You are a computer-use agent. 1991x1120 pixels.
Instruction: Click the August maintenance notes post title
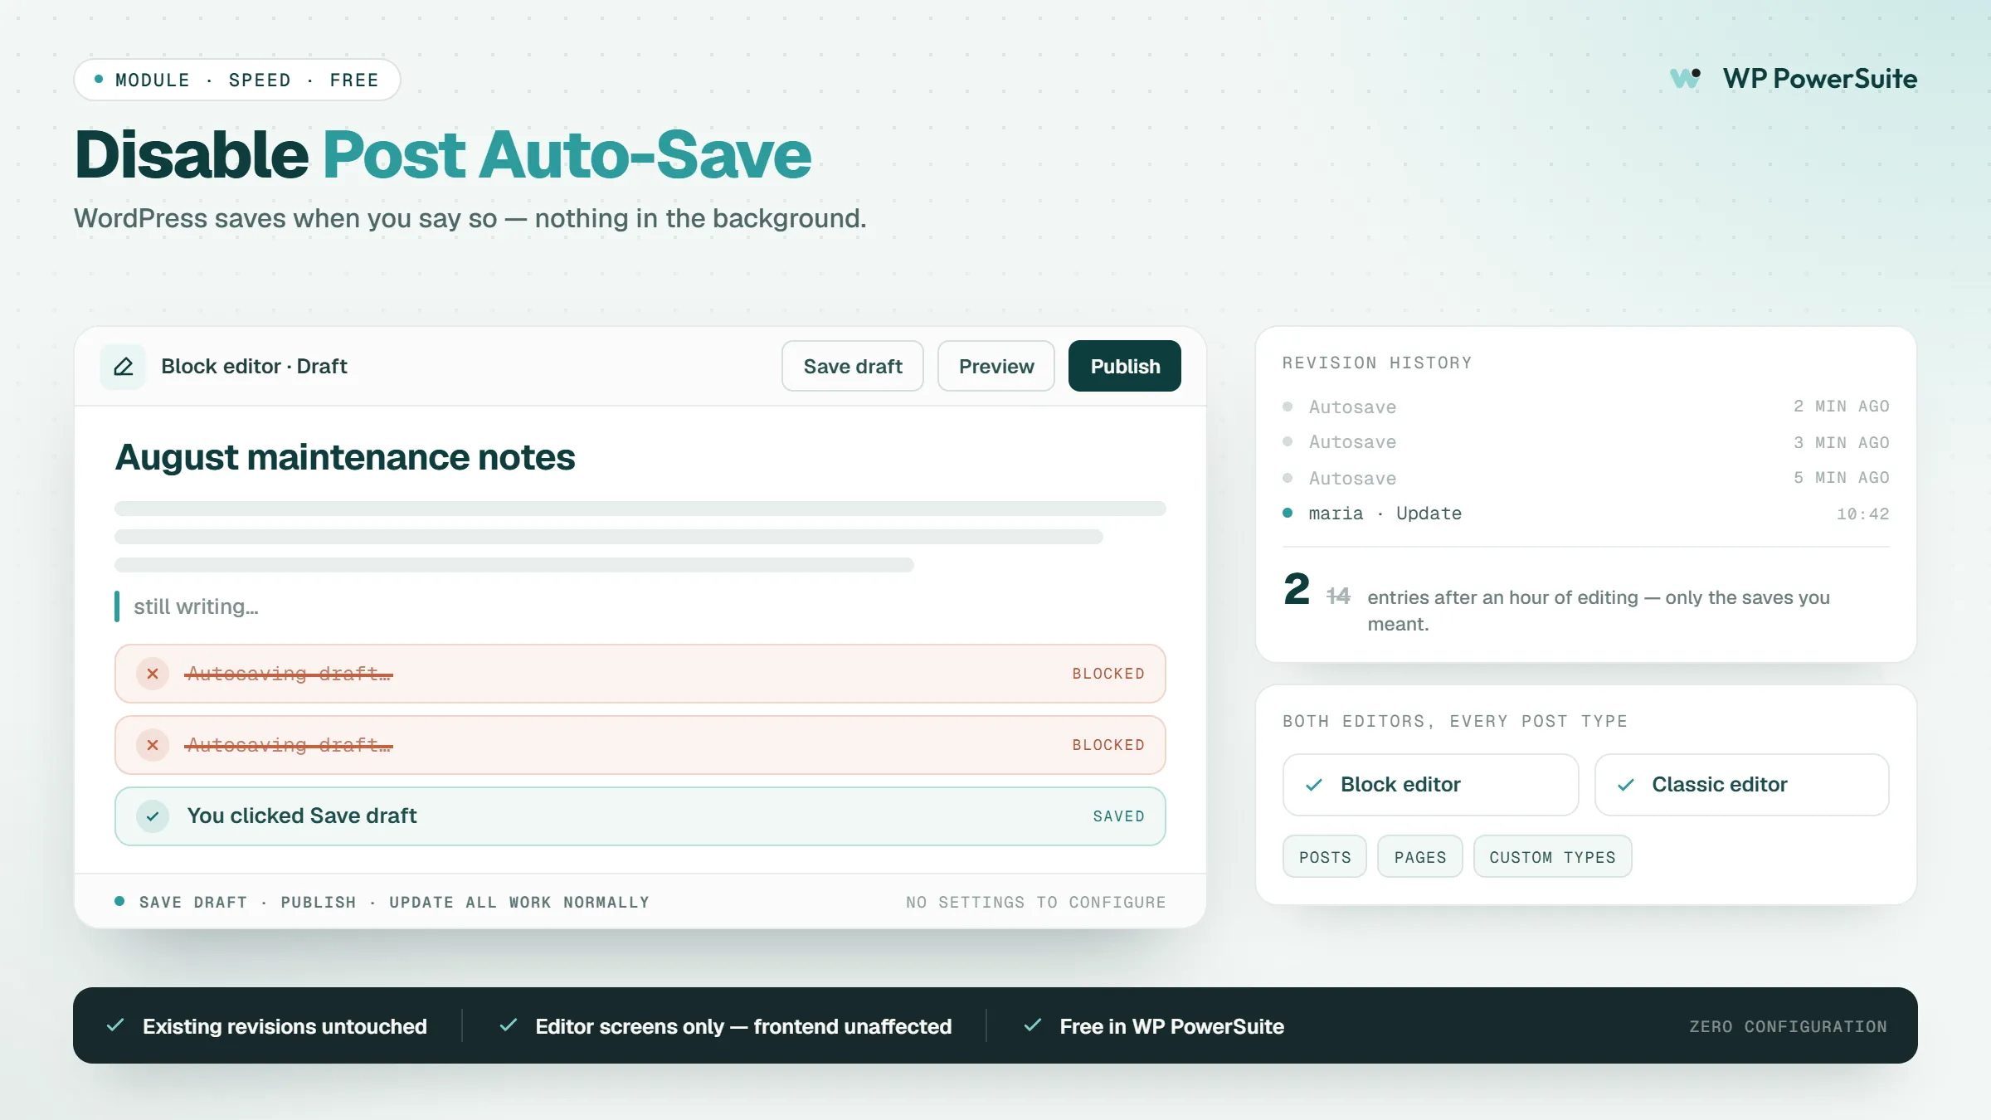tap(345, 457)
